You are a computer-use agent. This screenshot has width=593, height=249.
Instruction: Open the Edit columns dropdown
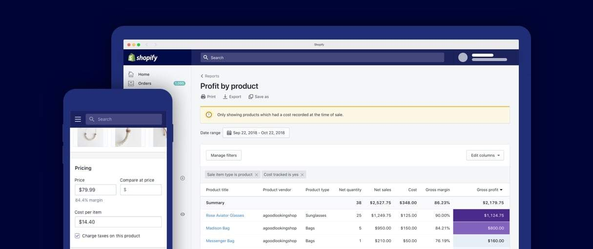[x=485, y=155]
